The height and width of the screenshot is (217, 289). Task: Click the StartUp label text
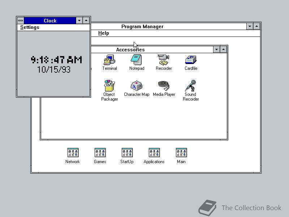[127, 162]
